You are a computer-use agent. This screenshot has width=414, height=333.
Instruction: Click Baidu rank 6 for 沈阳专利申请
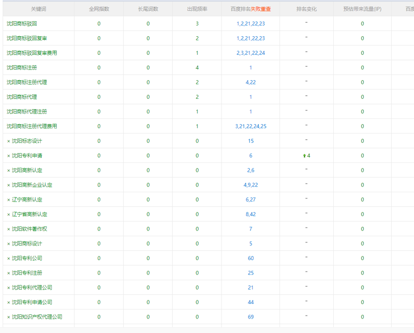(250, 156)
